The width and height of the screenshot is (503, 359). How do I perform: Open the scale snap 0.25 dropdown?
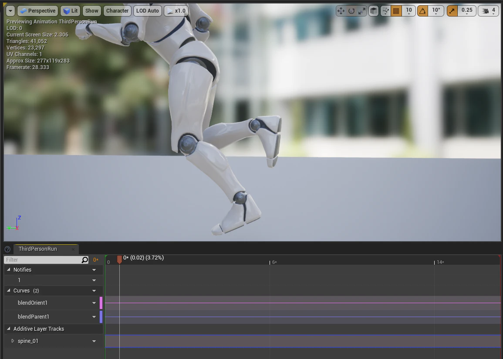pyautogui.click(x=467, y=11)
